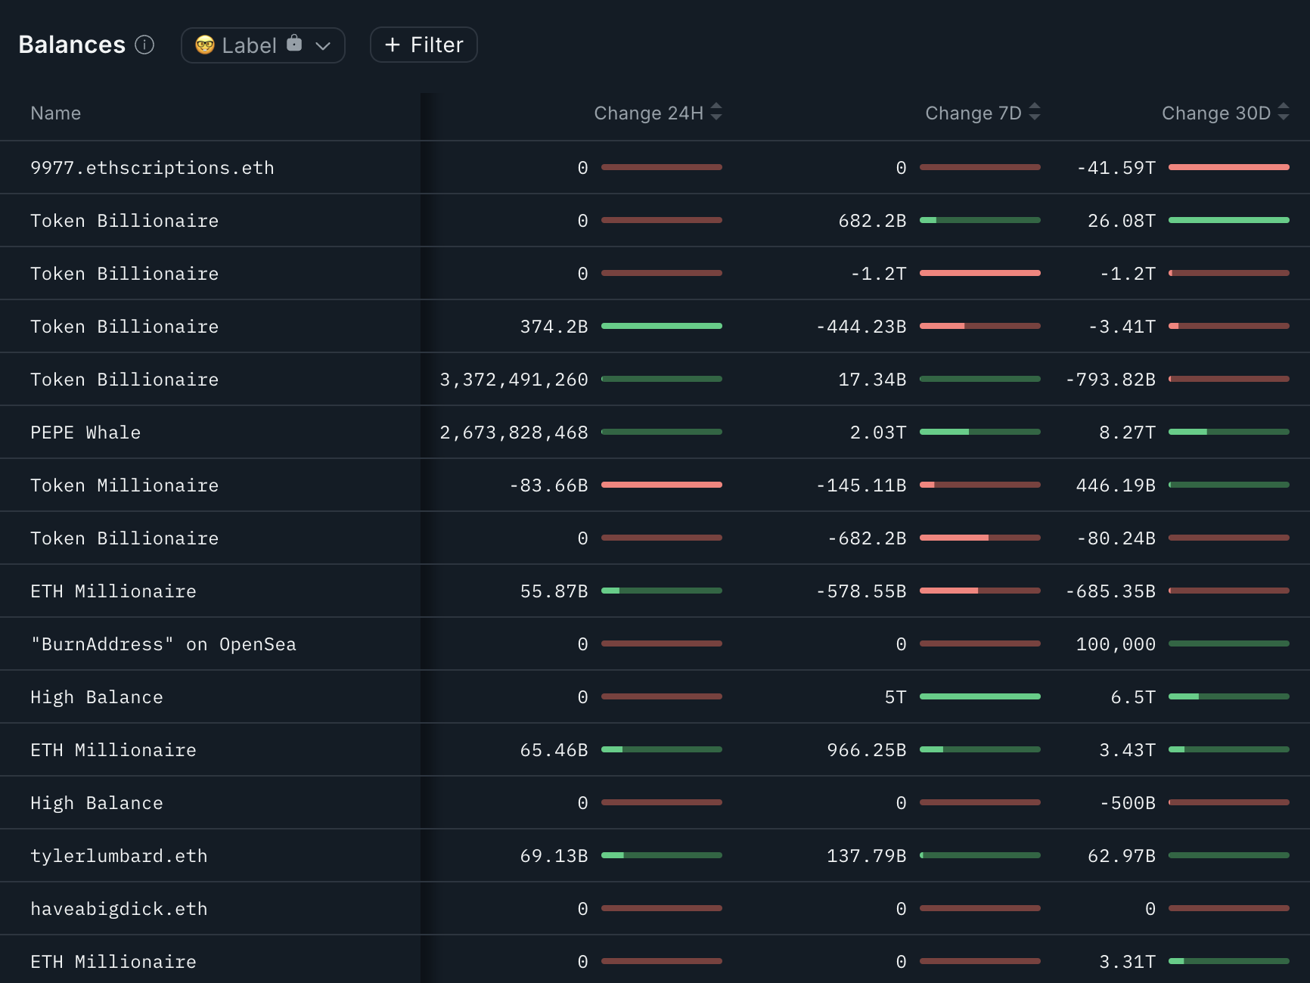
Task: Click Token Millionaire 24H change bar
Action: coord(661,485)
